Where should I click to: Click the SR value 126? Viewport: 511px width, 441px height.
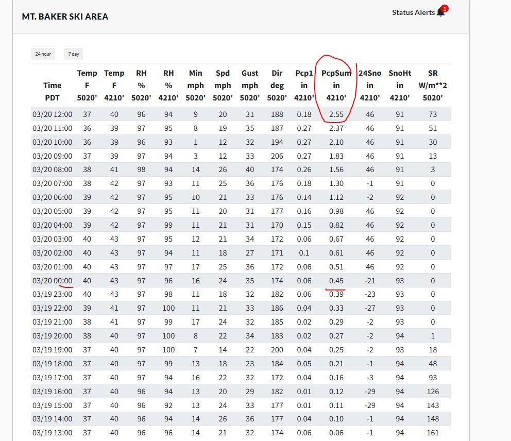pyautogui.click(x=433, y=392)
